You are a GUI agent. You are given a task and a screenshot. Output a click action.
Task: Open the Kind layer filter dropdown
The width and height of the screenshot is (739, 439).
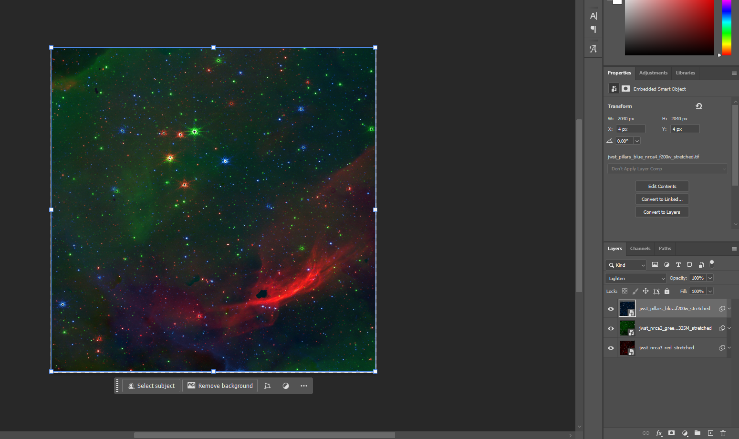626,265
